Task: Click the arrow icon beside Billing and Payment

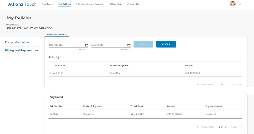Action: (37, 50)
